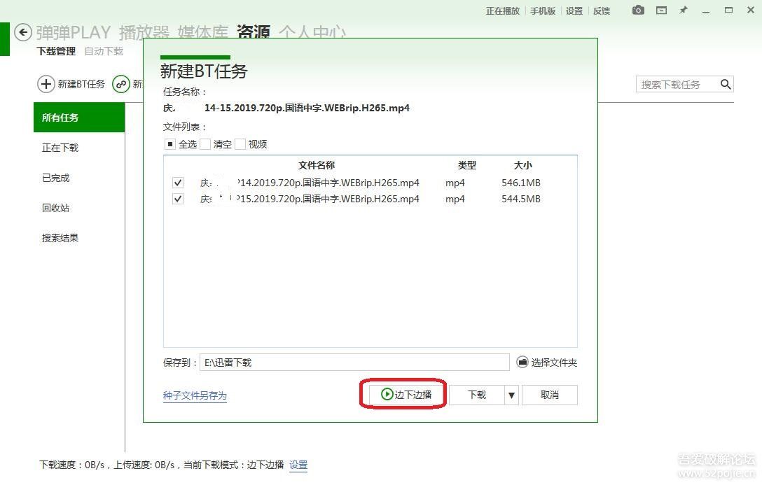Click the task name 14-15.2019.720p text
Viewport: 762px width, 485px height.
click(307, 108)
